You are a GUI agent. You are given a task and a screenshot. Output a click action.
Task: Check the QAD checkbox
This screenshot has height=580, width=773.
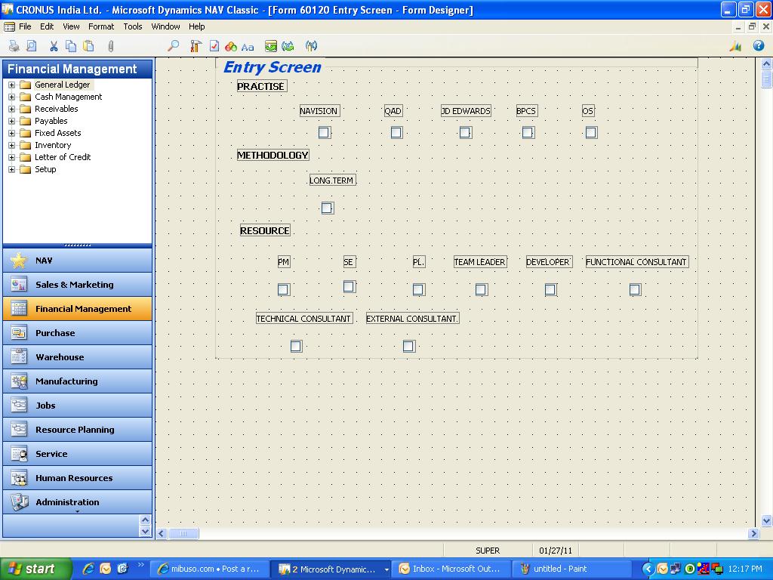pos(396,132)
